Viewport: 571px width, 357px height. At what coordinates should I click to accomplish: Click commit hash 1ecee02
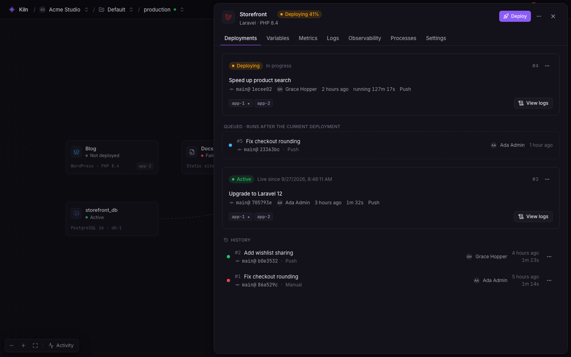[262, 89]
